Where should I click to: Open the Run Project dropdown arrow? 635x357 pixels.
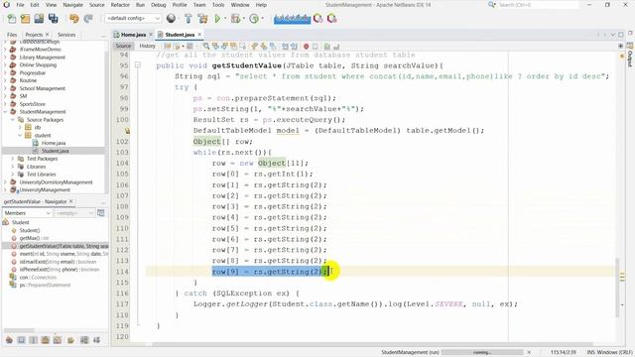(x=224, y=19)
